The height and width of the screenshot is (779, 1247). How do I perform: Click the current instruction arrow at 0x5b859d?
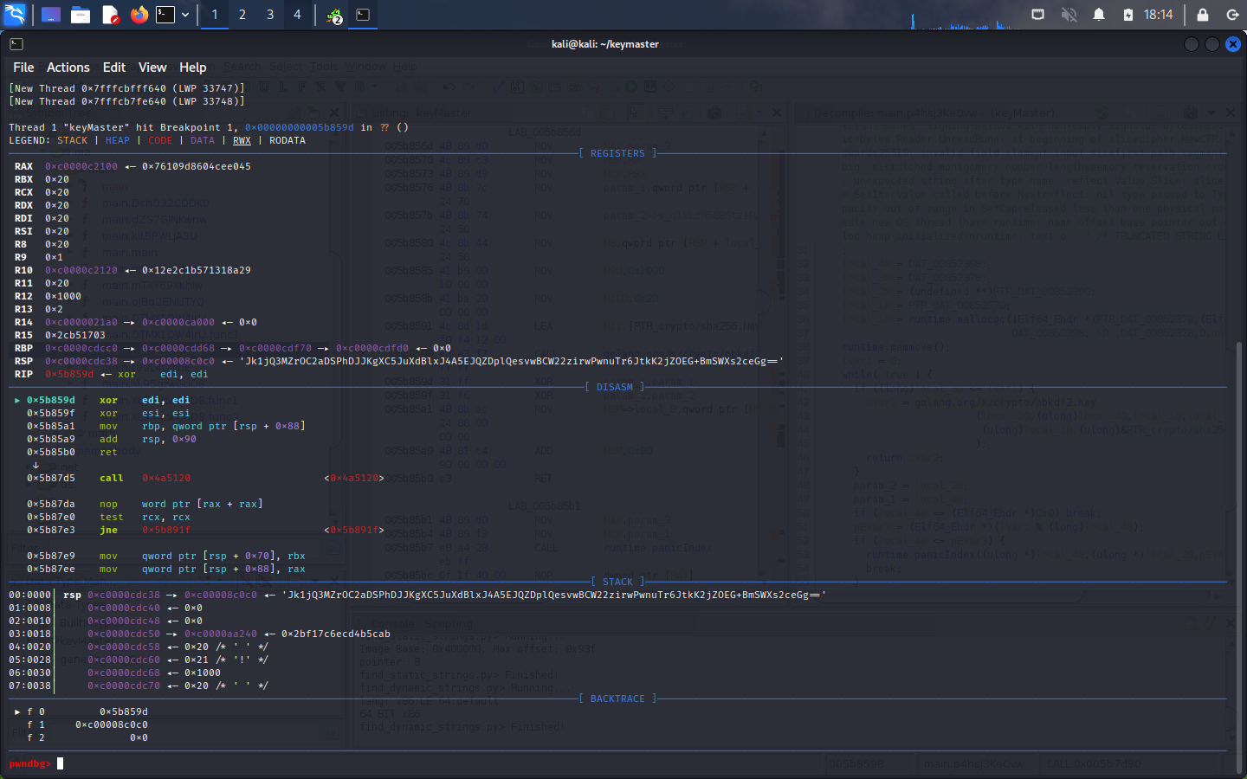(17, 400)
